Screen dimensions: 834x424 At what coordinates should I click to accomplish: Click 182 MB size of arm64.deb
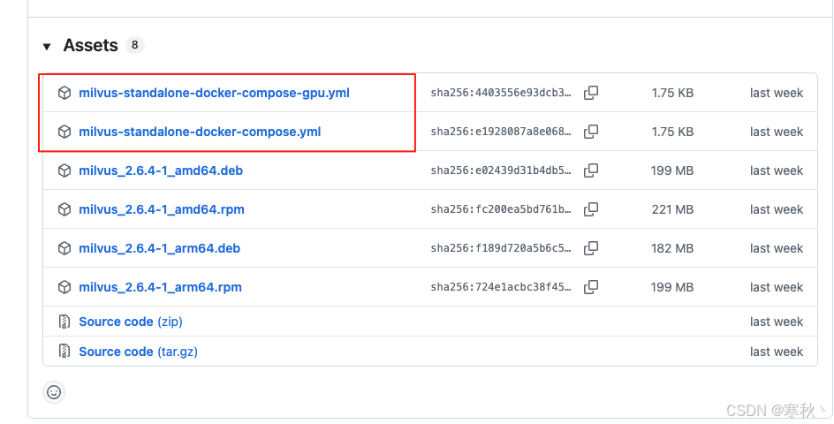tap(672, 248)
